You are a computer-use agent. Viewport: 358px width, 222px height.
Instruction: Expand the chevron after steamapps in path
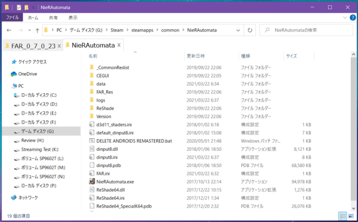[x=158, y=30]
